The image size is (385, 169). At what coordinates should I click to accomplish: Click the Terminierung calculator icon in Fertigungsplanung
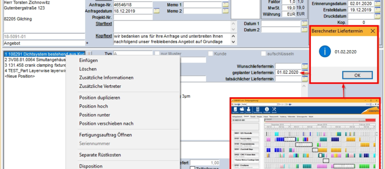pos(258,110)
